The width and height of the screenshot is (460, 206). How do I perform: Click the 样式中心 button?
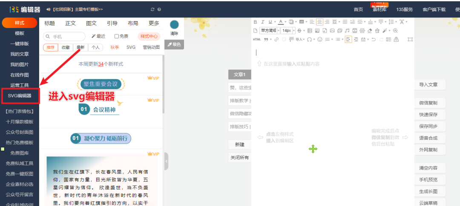coord(149,36)
